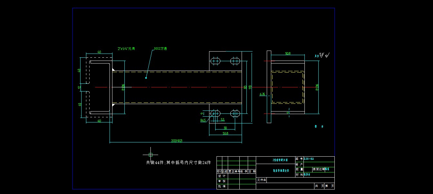Select the 共 页 cell

coord(319,186)
